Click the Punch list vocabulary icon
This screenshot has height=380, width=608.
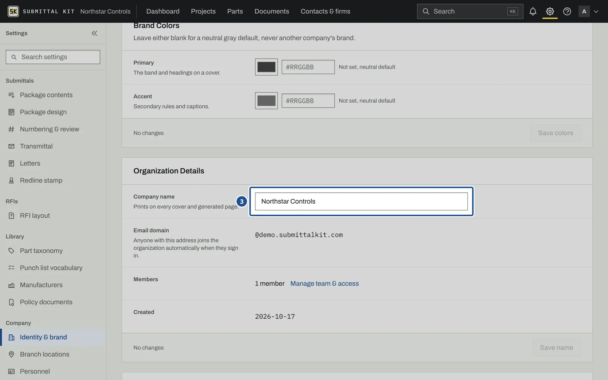[11, 268]
